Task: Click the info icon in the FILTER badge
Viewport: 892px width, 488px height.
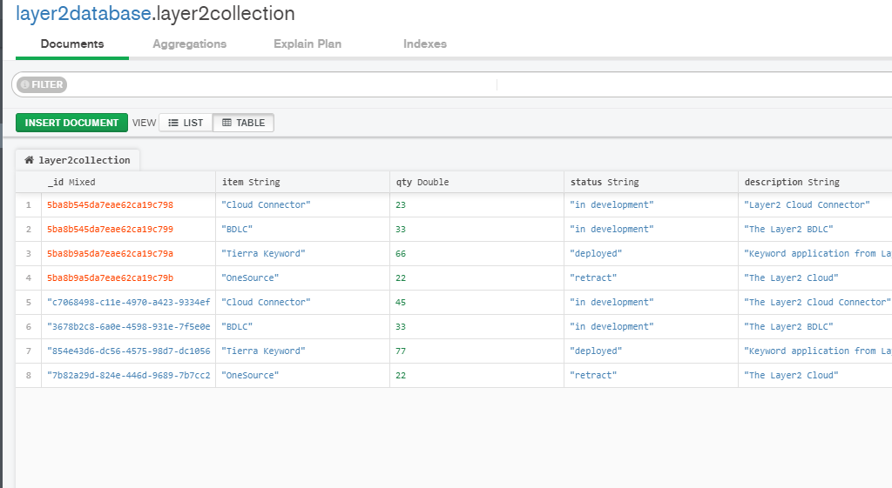Action: (24, 84)
